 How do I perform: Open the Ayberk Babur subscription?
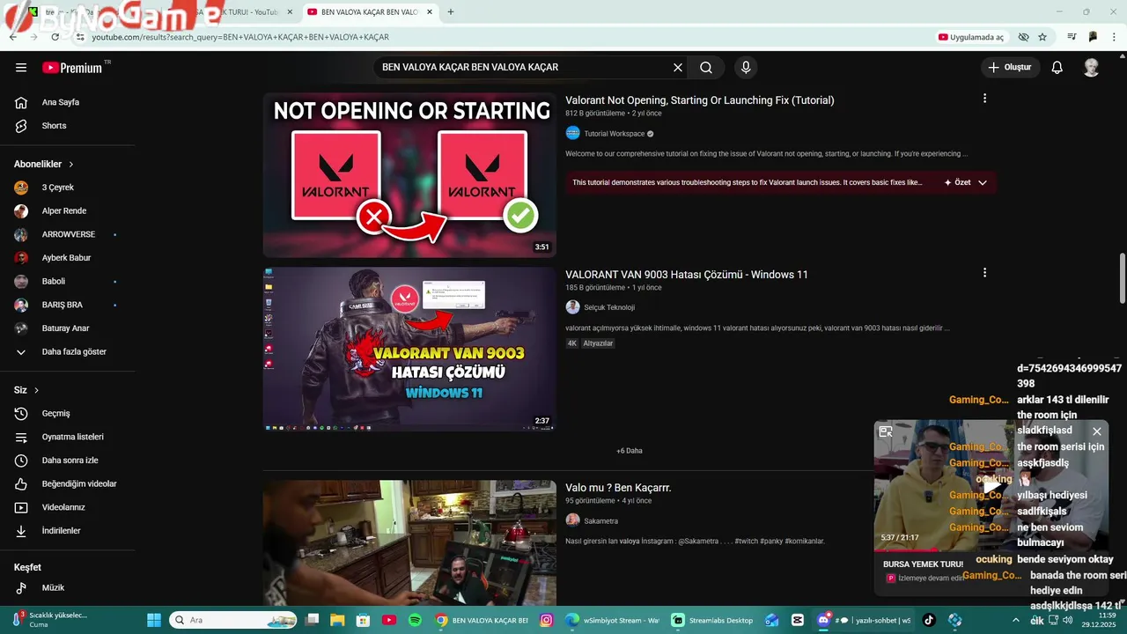pos(68,258)
